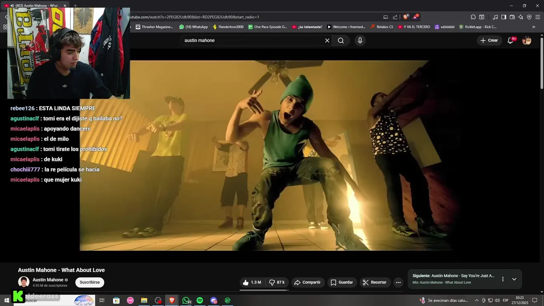Viewport: 544px width, 306px height.
Task: Click the install/cast screen icon in address bar
Action: [385, 17]
